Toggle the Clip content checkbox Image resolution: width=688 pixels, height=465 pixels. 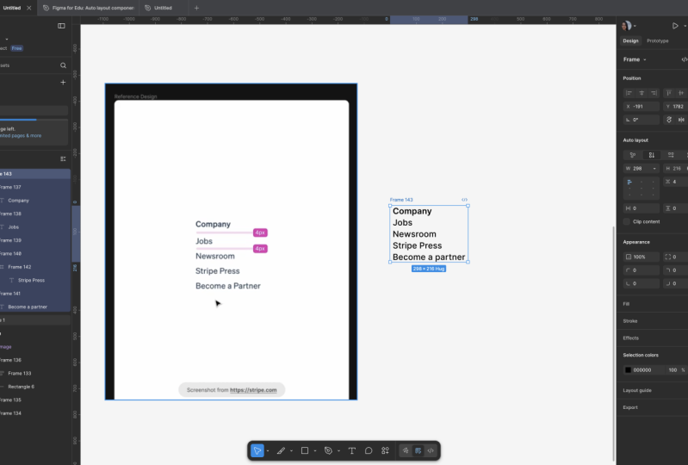click(x=627, y=221)
